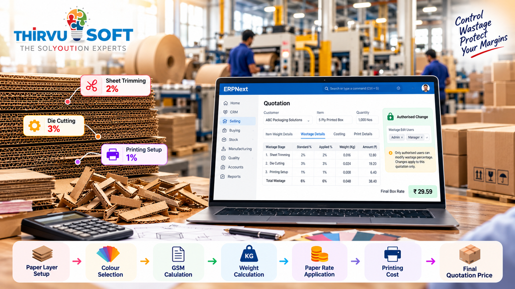The height and width of the screenshot is (289, 515).
Task: Click the Wastage Stage column header
Action: (x=275, y=147)
